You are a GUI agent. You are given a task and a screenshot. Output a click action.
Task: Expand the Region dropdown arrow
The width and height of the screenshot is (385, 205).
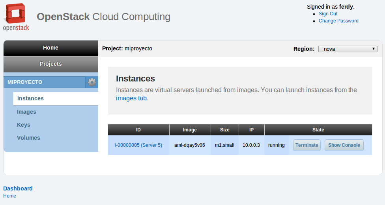[x=374, y=49]
